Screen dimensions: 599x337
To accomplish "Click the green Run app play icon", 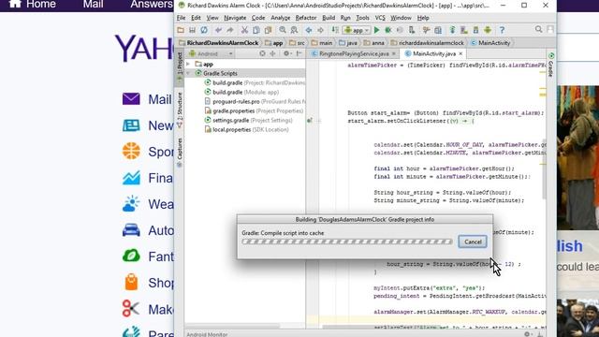I will point(376,30).
